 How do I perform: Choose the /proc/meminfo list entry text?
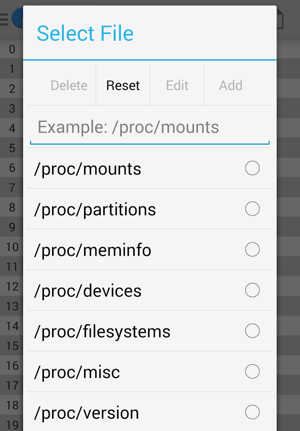point(93,250)
